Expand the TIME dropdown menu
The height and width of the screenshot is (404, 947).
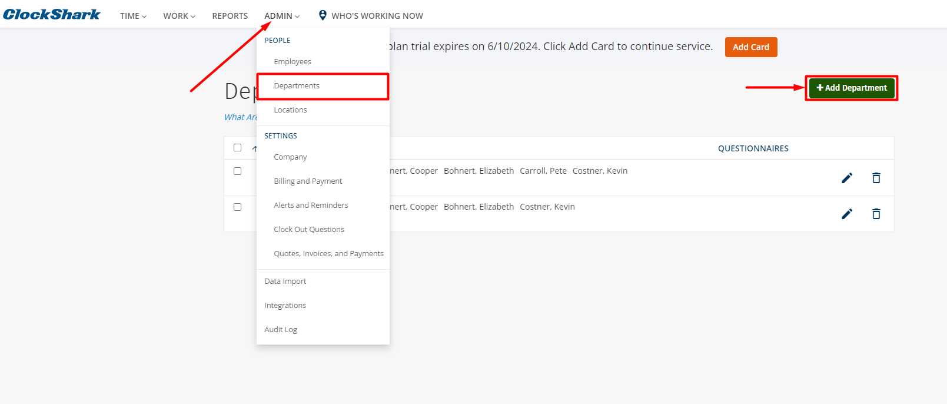133,16
